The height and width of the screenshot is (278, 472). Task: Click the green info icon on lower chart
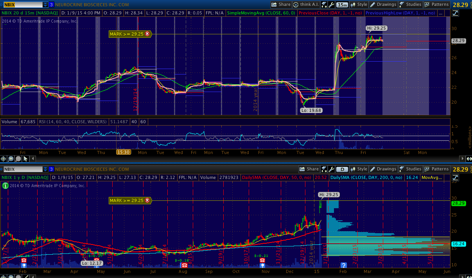click(x=5, y=186)
